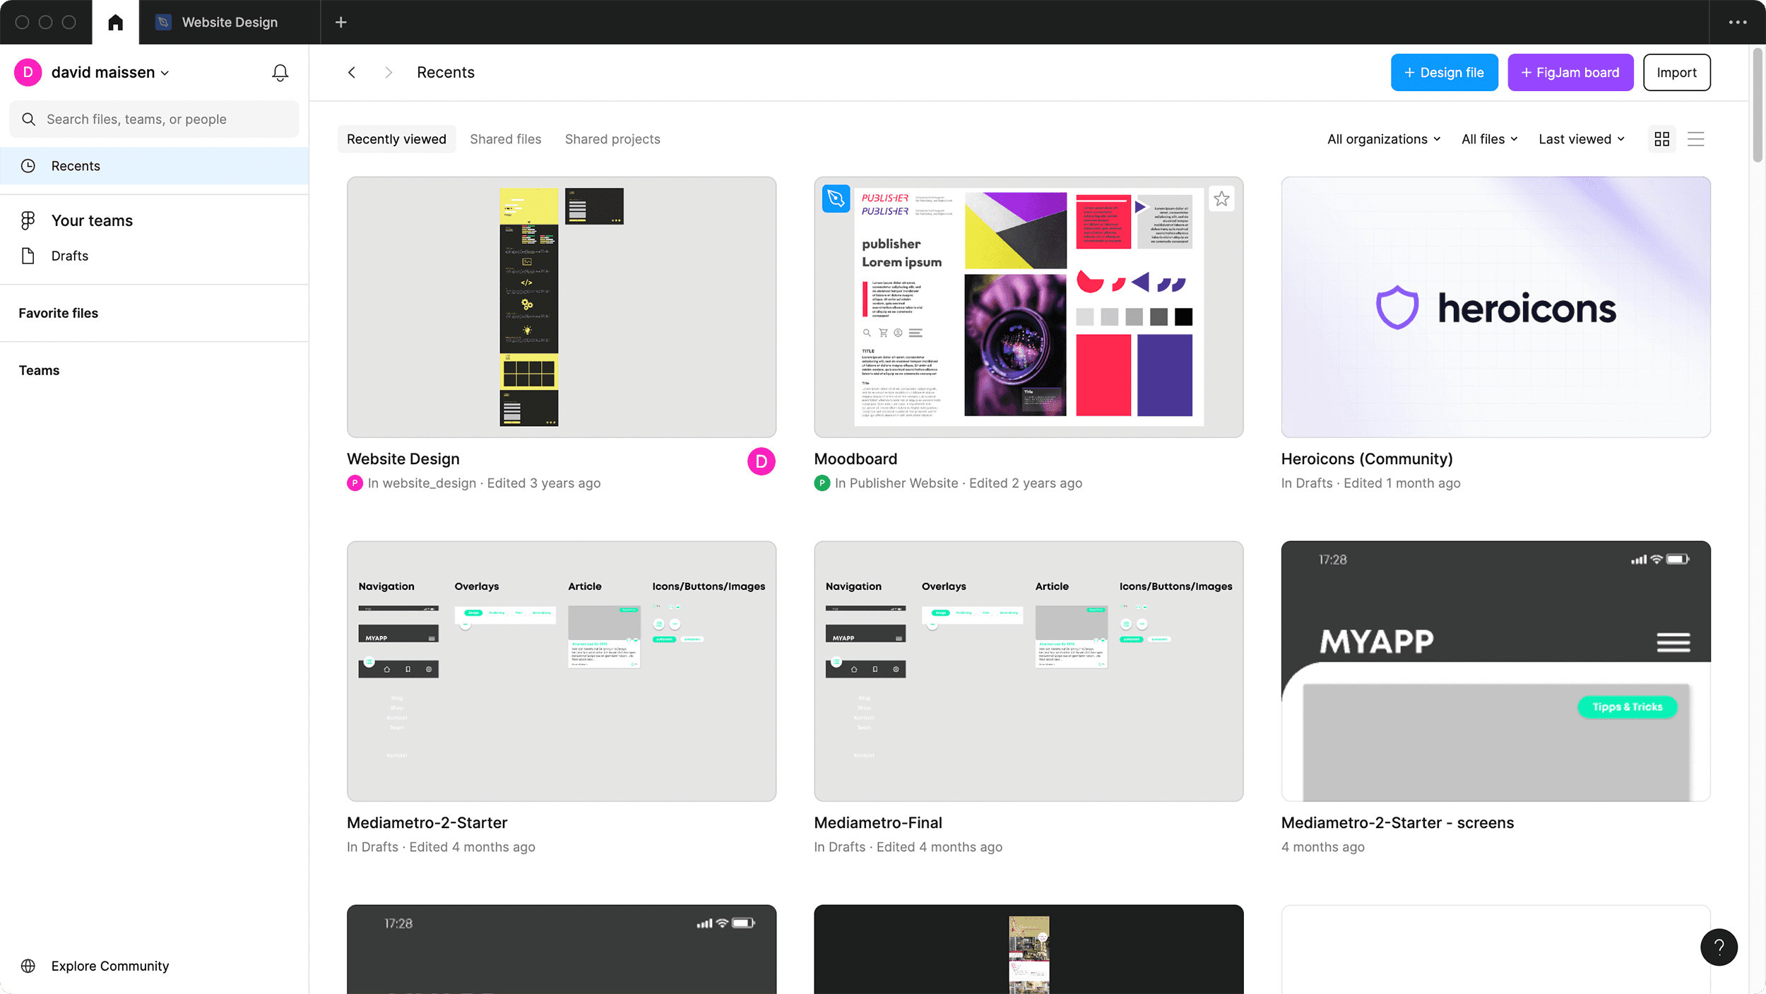Open Mediametro-2-Starter - screens thumbnail
The image size is (1766, 994).
1495,671
